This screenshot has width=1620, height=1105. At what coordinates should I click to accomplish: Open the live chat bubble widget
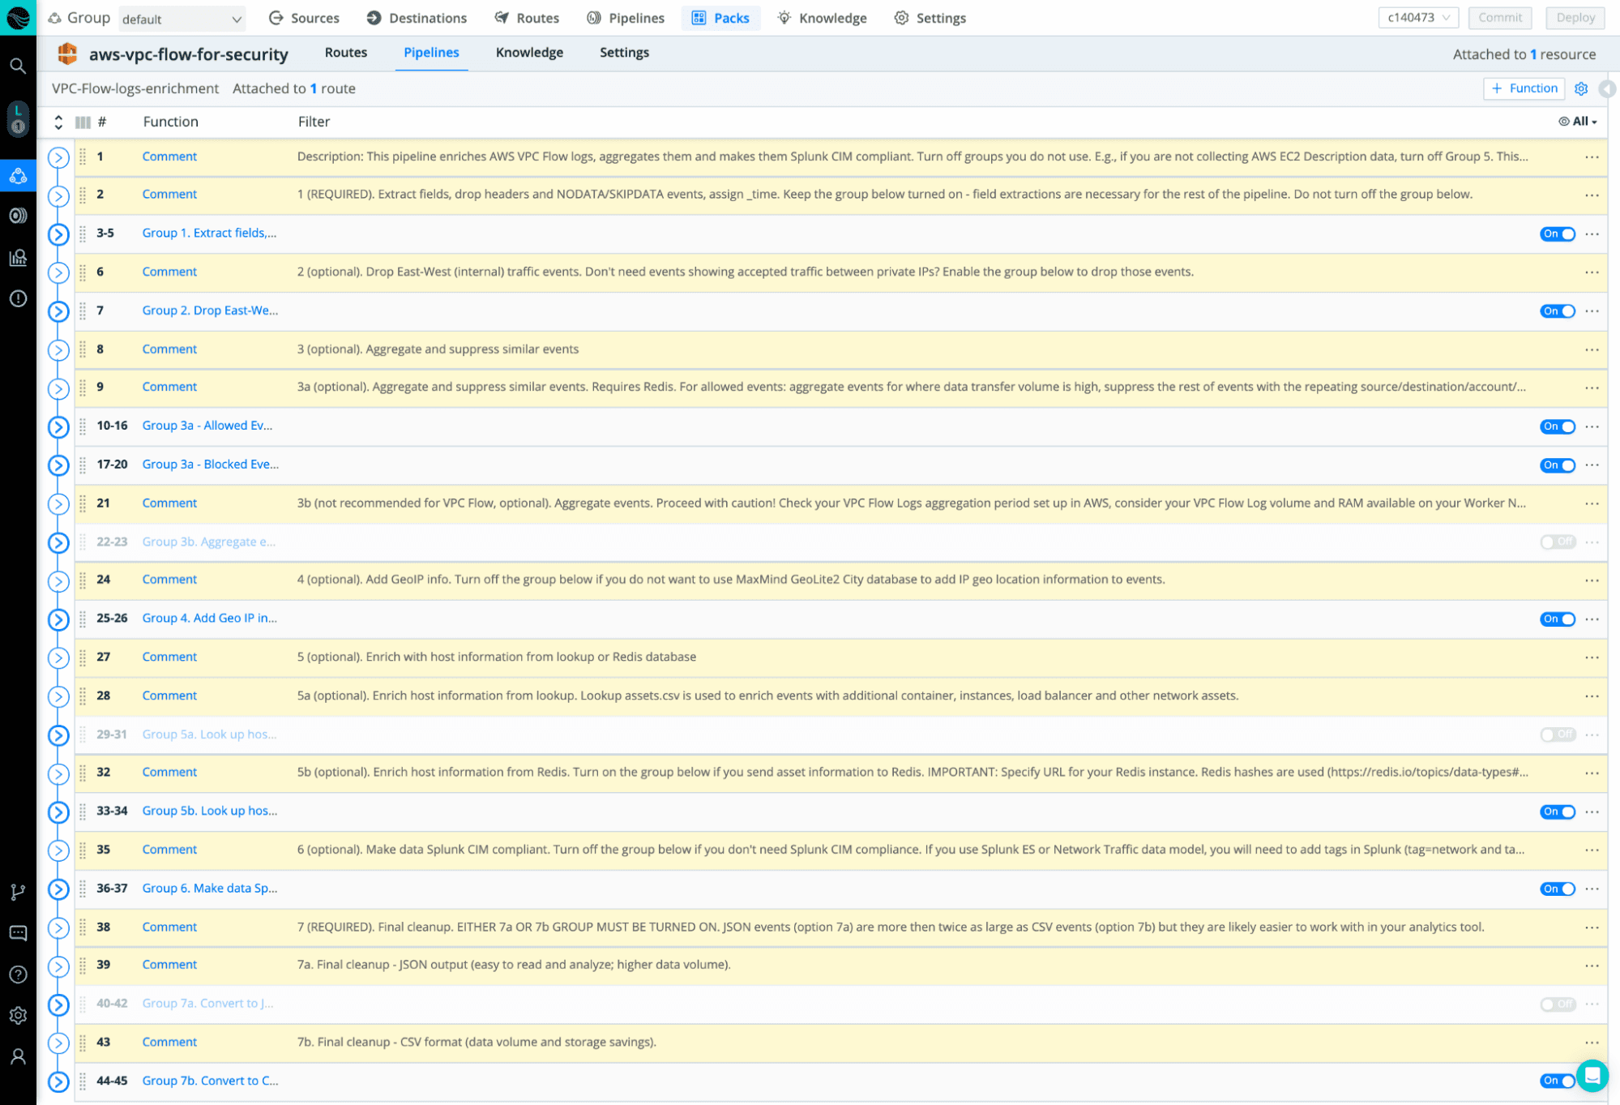point(1592,1076)
